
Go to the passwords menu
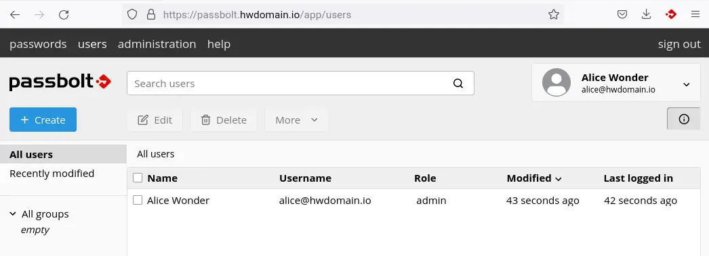(38, 44)
